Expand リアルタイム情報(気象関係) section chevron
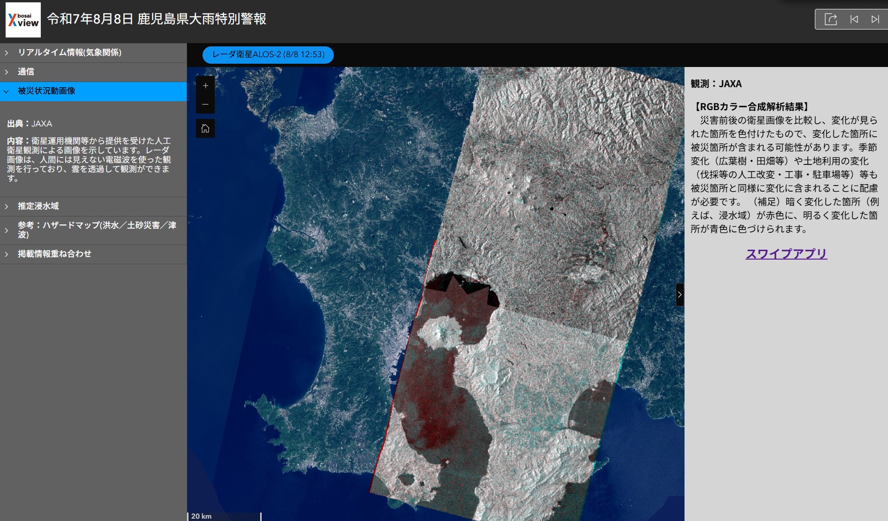Viewport: 888px width, 521px height. (x=7, y=53)
